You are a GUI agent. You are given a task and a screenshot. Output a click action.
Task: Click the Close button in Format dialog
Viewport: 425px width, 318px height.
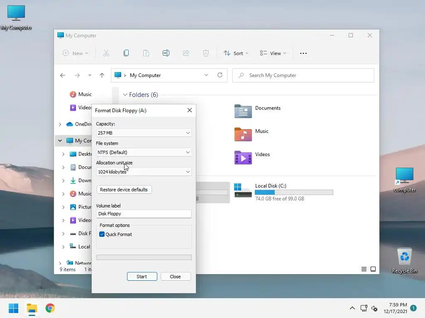coord(176,276)
